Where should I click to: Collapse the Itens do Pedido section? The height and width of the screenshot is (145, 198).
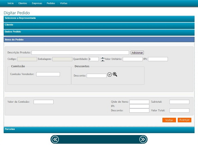click(x=99, y=40)
